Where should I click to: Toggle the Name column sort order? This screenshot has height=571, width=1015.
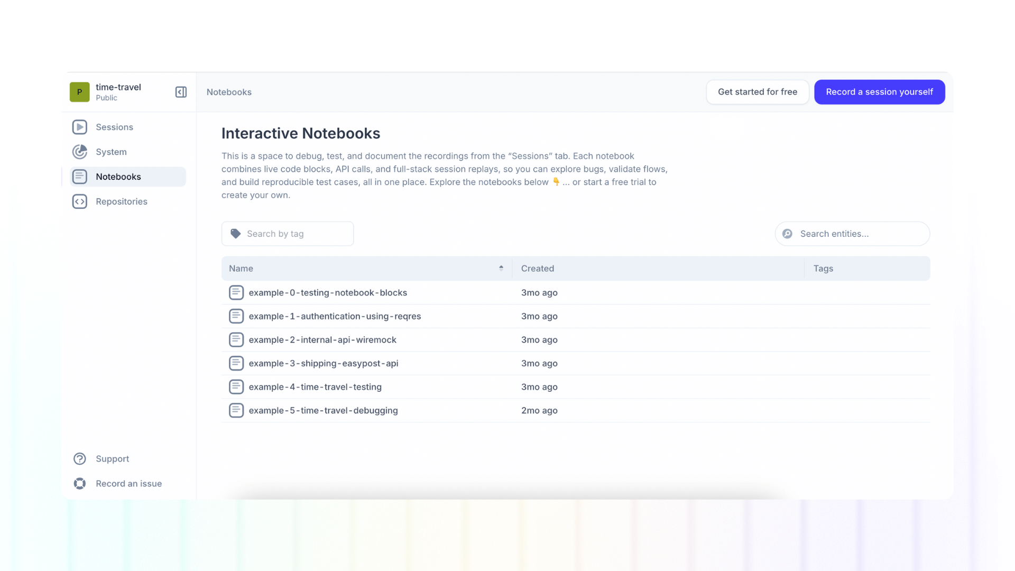pos(501,268)
